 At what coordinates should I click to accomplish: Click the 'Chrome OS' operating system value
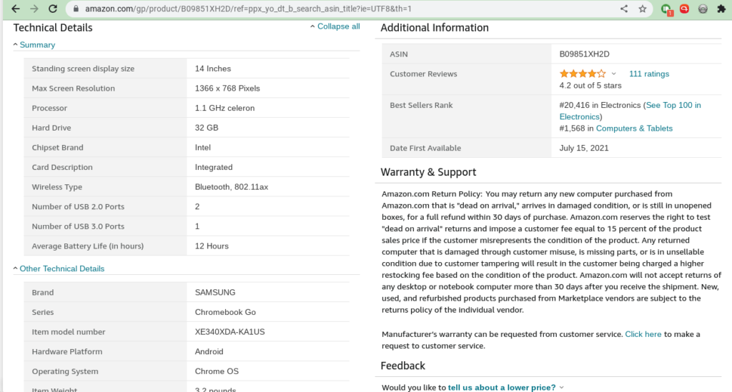(217, 371)
